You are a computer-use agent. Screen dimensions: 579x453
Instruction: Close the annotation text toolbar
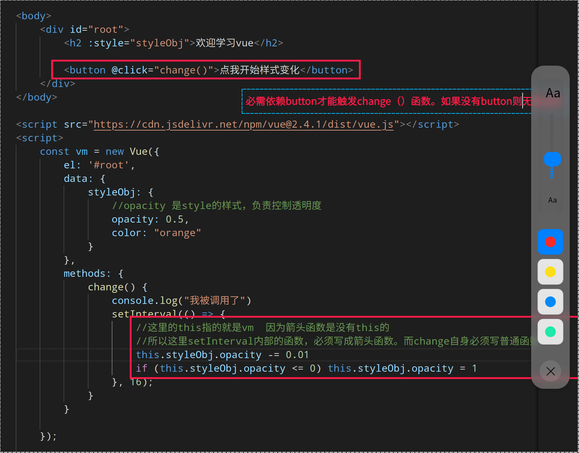(550, 371)
